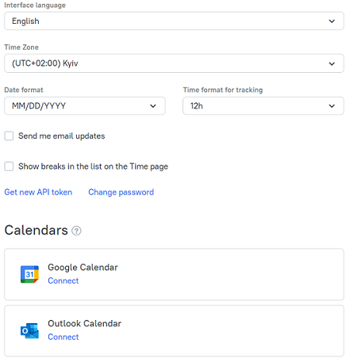Click the Outlook Calendar icon
The width and height of the screenshot is (346, 358).
[x=29, y=330]
